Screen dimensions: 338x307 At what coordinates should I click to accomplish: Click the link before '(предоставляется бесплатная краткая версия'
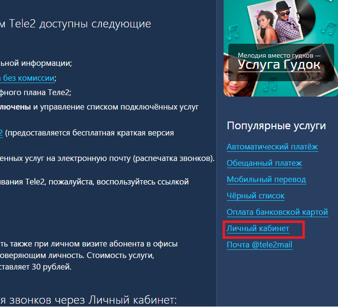click(x=1, y=133)
